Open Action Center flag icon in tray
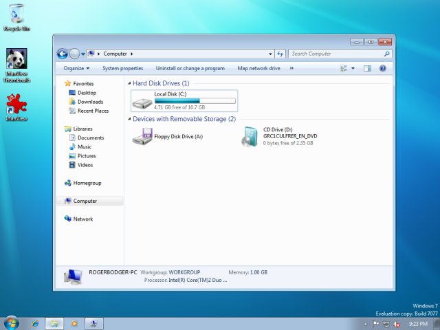 pyautogui.click(x=376, y=324)
